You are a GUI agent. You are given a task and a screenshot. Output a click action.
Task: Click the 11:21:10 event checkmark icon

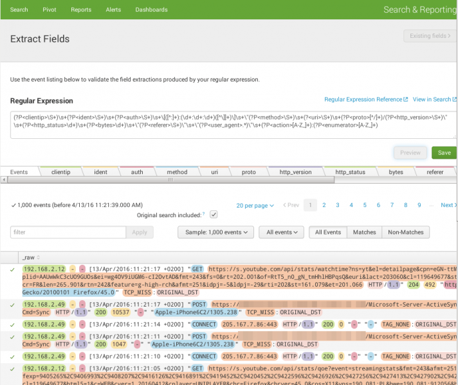click(12, 357)
